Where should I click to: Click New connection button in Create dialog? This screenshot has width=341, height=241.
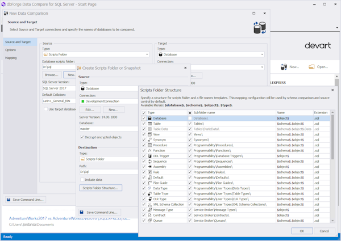(114, 110)
